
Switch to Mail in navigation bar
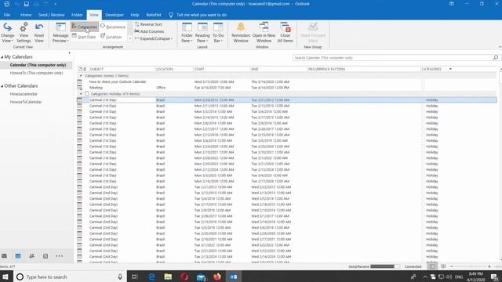click(4, 256)
